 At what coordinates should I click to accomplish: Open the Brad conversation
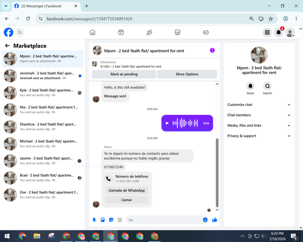pyautogui.click(x=42, y=178)
